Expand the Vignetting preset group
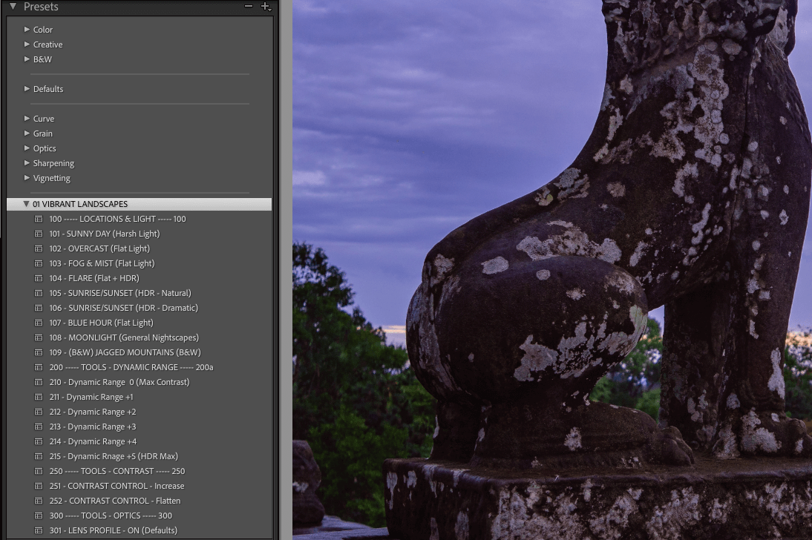812x540 pixels. click(27, 178)
